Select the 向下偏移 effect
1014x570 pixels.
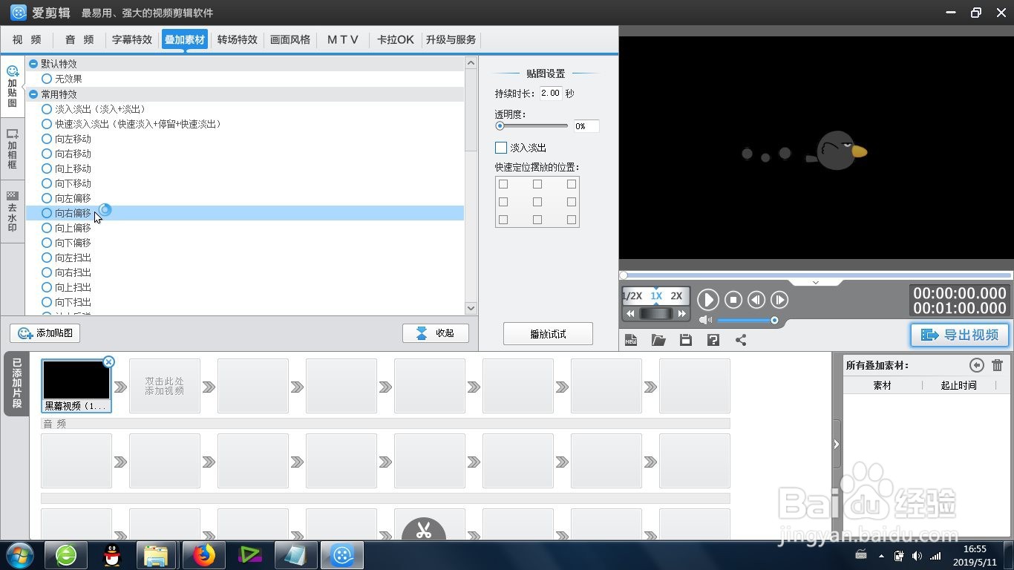tap(67, 243)
